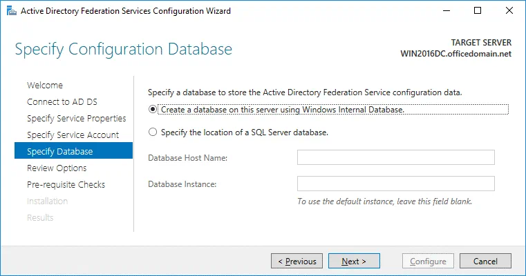Maximize the wizard window
The image size is (526, 276).
[478, 11]
